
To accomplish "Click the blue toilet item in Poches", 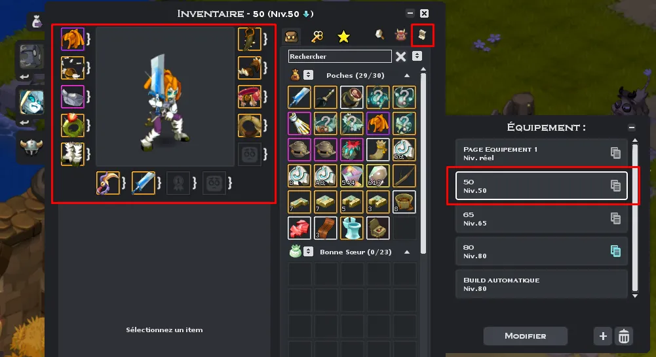I will tap(352, 228).
